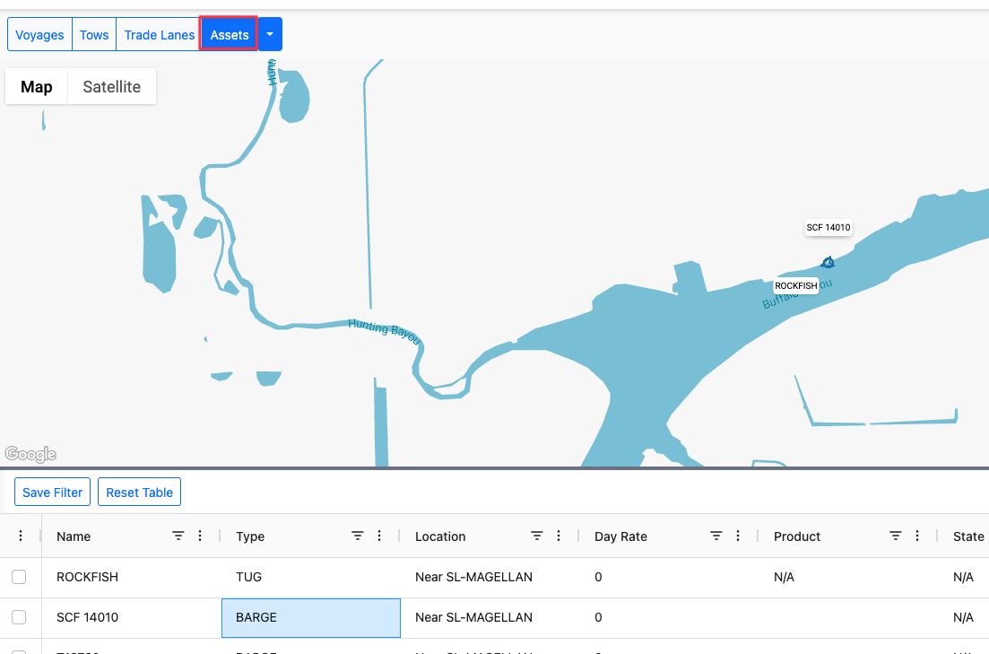Image resolution: width=989 pixels, height=654 pixels.
Task: Click the State N/A cell for SCF 14010
Action: 963,617
